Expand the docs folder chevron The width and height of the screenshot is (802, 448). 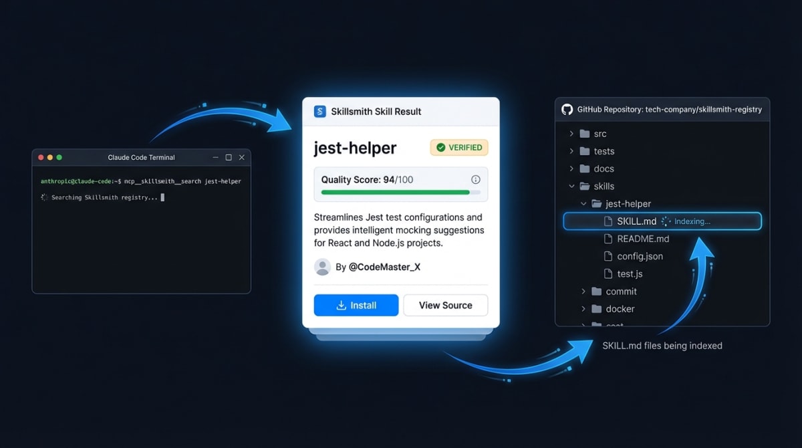(571, 169)
